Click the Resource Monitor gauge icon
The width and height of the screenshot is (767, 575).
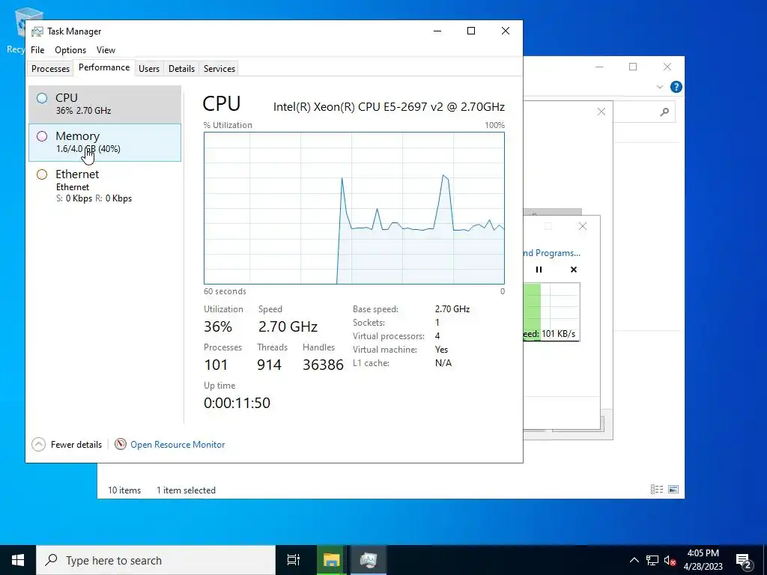(x=121, y=444)
